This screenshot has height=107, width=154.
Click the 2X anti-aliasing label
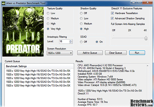pos(130,30)
